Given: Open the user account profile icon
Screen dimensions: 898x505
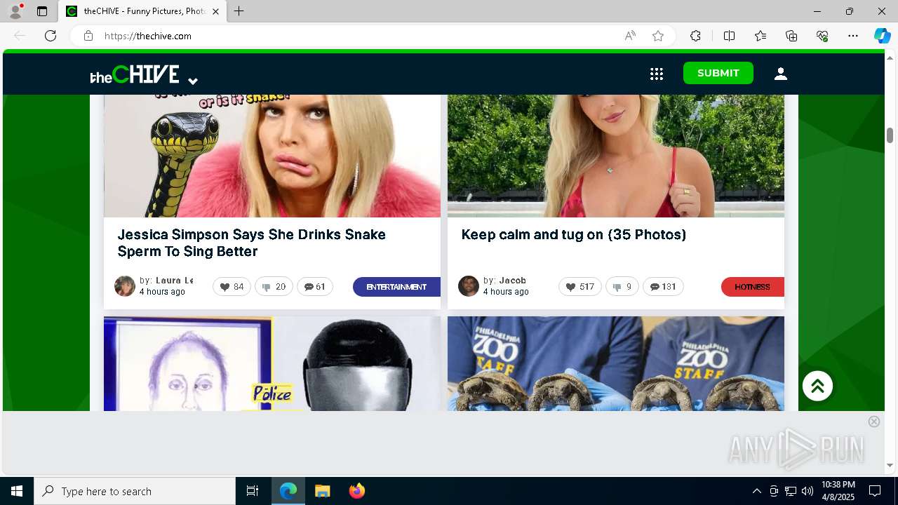Looking at the screenshot, I should pos(781,74).
